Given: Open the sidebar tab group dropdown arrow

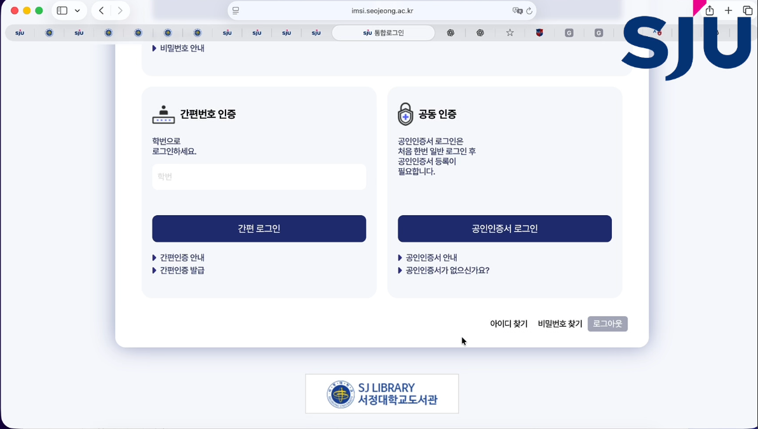Looking at the screenshot, I should tap(78, 11).
